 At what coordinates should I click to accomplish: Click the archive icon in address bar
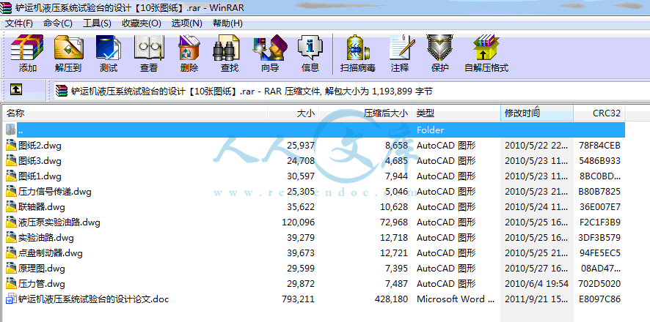(x=61, y=91)
